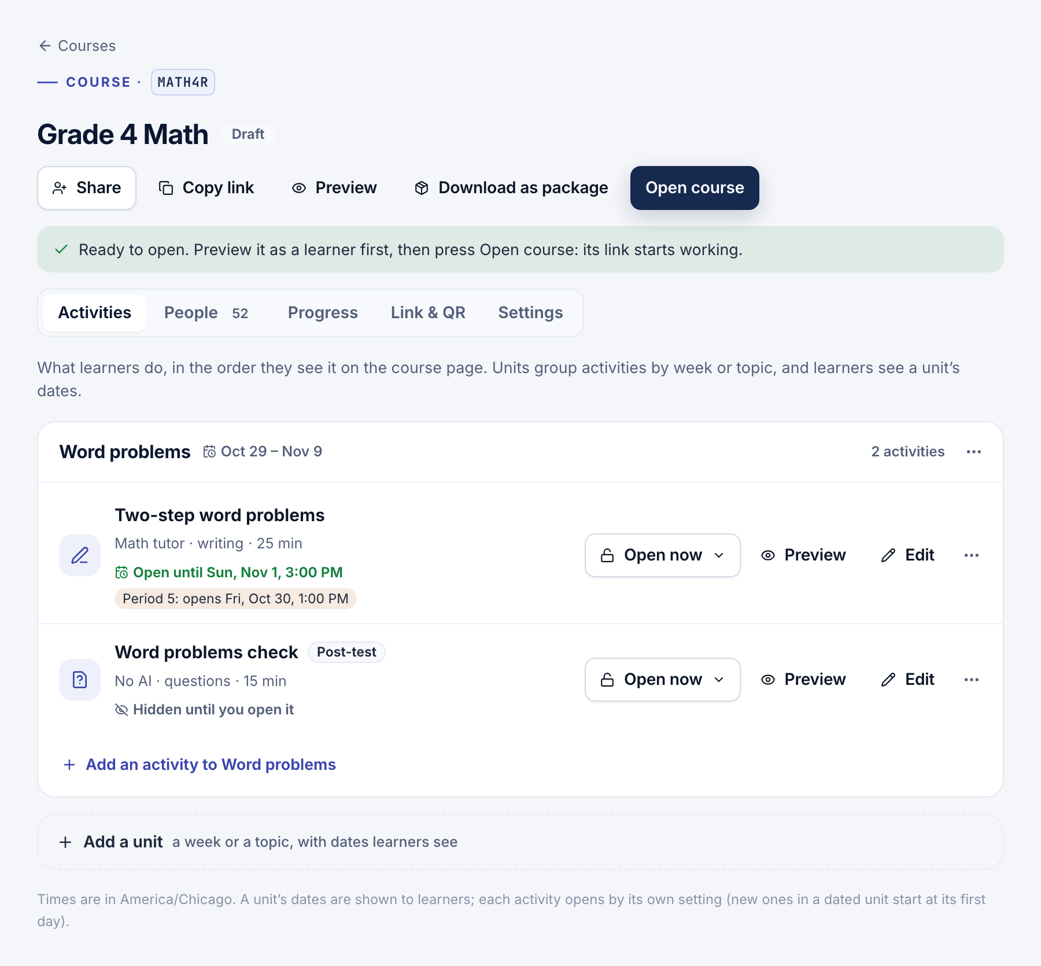The width and height of the screenshot is (1041, 966).
Task: Edit Word problems check activity
Action: (908, 680)
